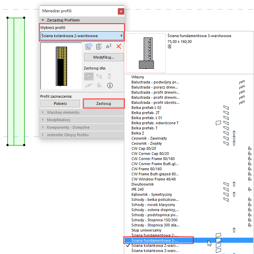
Task: Select Ściana fundamentowa 2-... profile
Action: 189,235
